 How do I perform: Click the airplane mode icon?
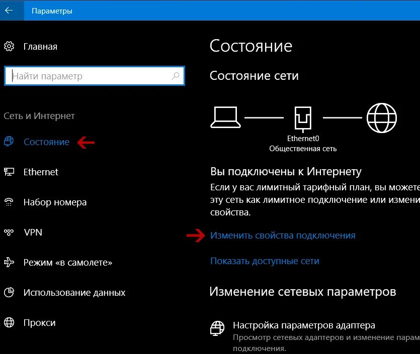tap(9, 262)
